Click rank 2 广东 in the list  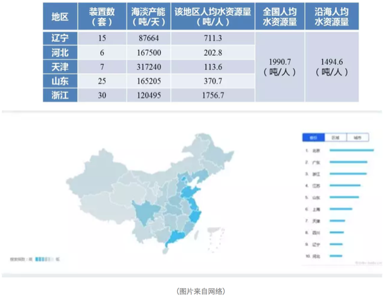316,162
